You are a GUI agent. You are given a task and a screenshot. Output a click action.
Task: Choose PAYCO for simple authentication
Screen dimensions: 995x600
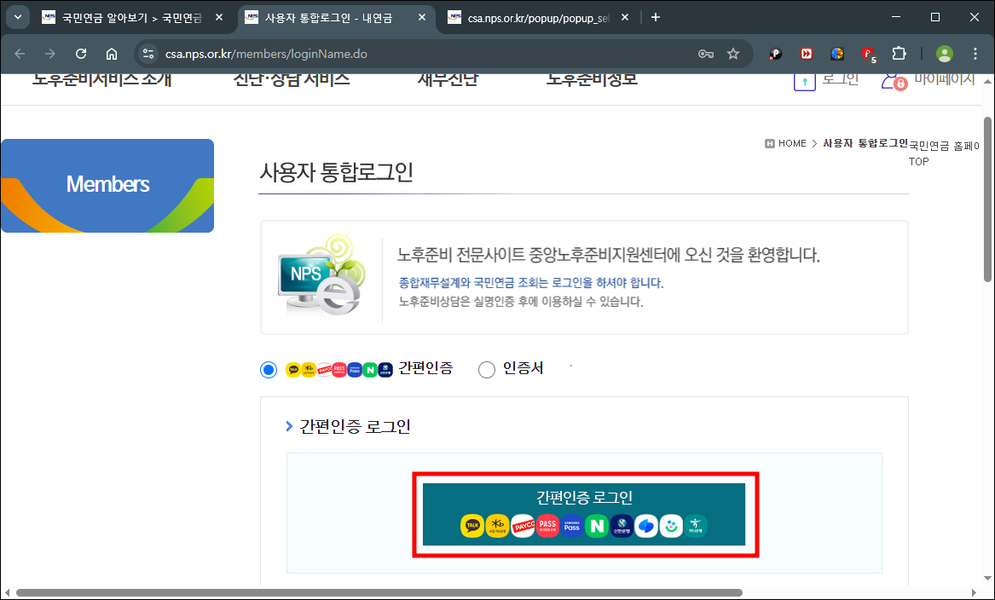point(522,525)
